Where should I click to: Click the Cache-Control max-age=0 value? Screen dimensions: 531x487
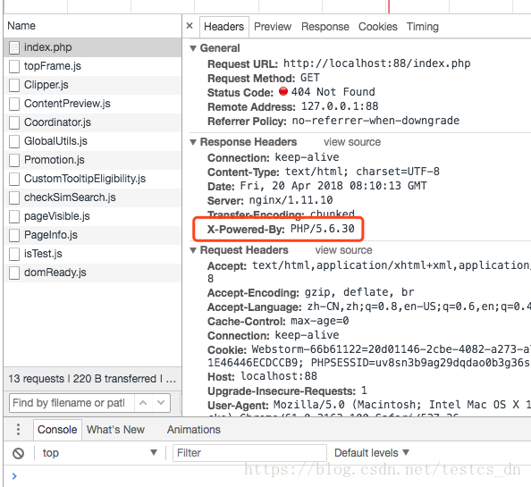[320, 321]
